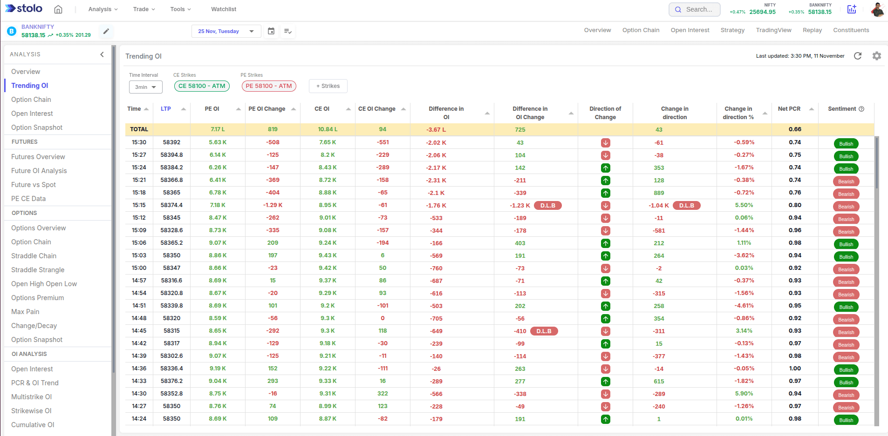Click the + Strikes button
This screenshot has height=436, width=888.
tap(328, 86)
